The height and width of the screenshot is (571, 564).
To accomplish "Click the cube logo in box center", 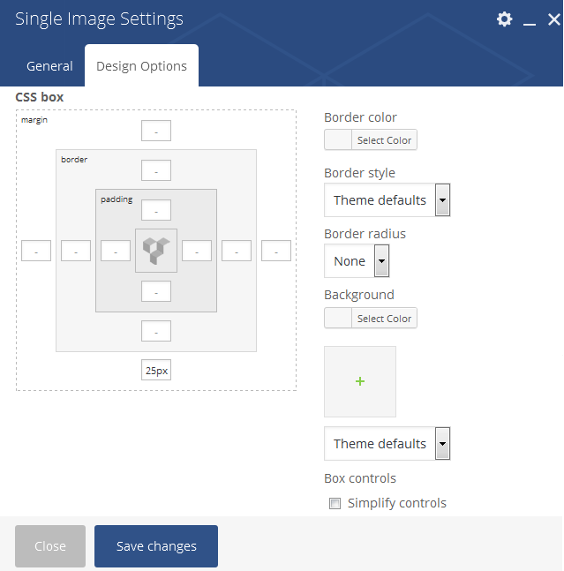I will tap(156, 251).
